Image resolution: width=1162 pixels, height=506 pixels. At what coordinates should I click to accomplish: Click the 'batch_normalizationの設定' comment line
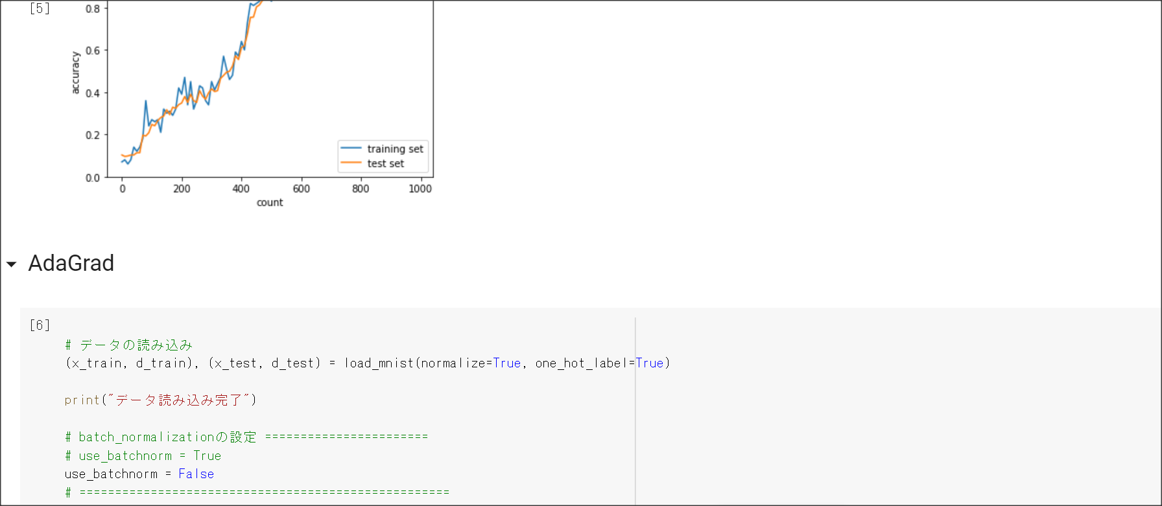(246, 437)
